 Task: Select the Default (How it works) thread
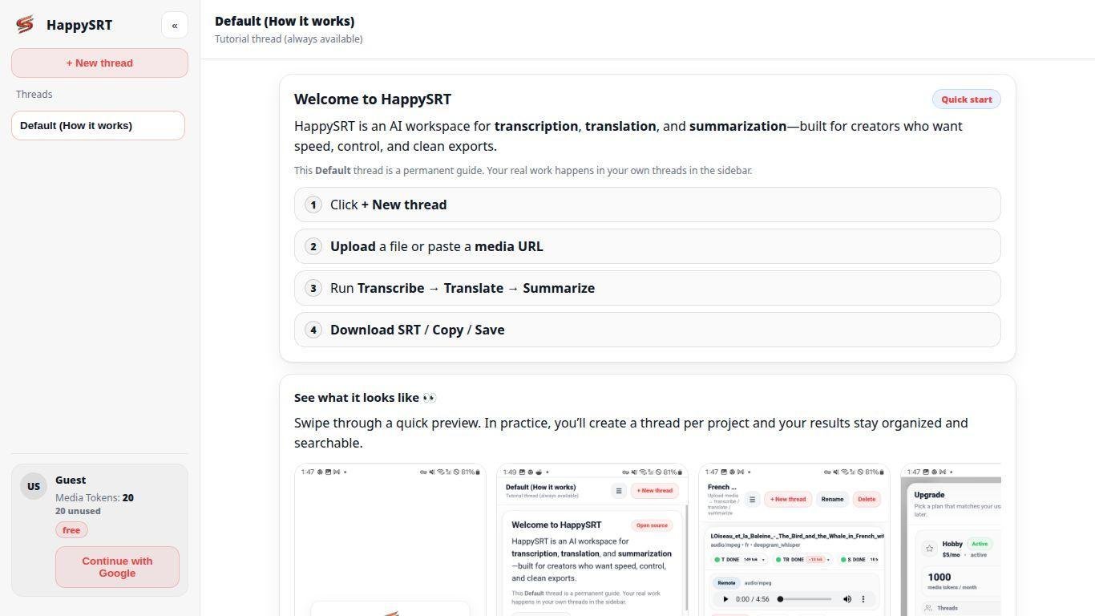[x=98, y=125]
